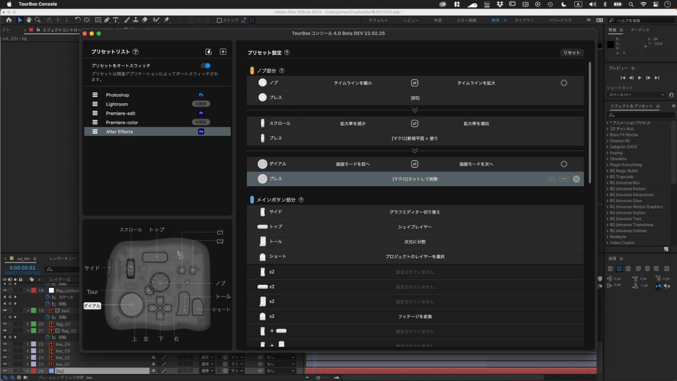Hide layer 19 text with eye icon
The width and height of the screenshot is (677, 381).
click(x=5, y=311)
